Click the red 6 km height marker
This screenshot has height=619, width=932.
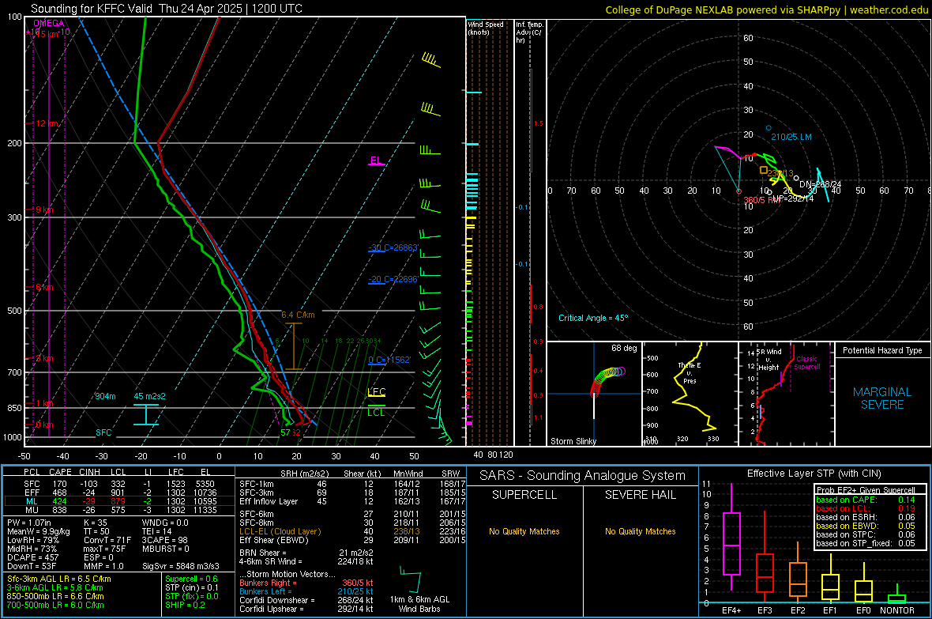pos(44,288)
